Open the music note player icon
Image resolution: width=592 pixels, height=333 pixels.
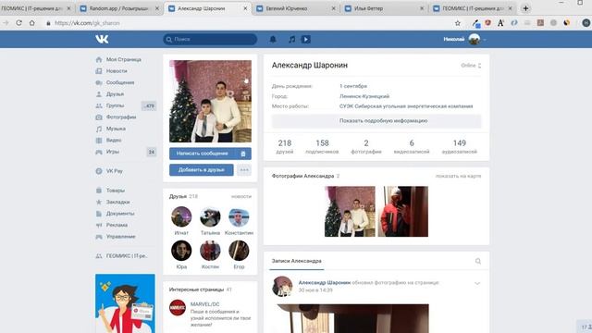pyautogui.click(x=291, y=39)
